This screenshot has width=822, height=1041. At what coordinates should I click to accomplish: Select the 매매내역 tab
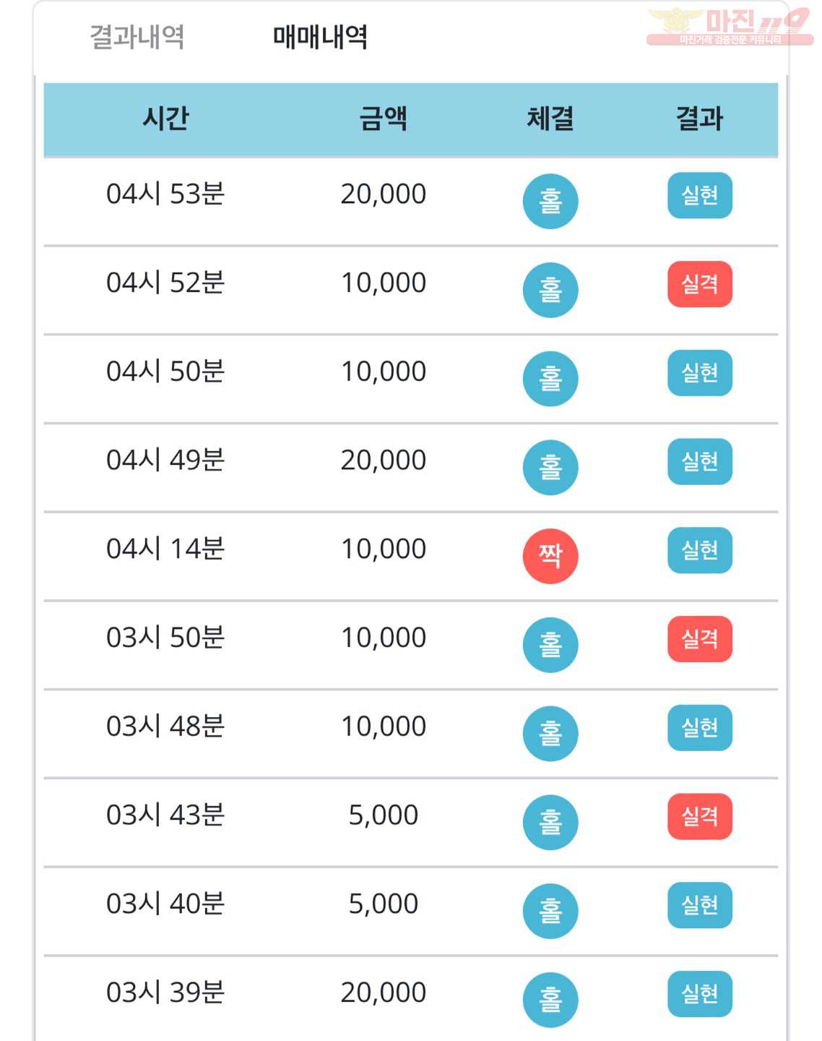pyautogui.click(x=320, y=37)
